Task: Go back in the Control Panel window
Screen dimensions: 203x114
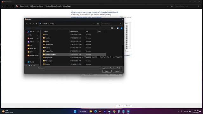Action: tap(3, 6)
